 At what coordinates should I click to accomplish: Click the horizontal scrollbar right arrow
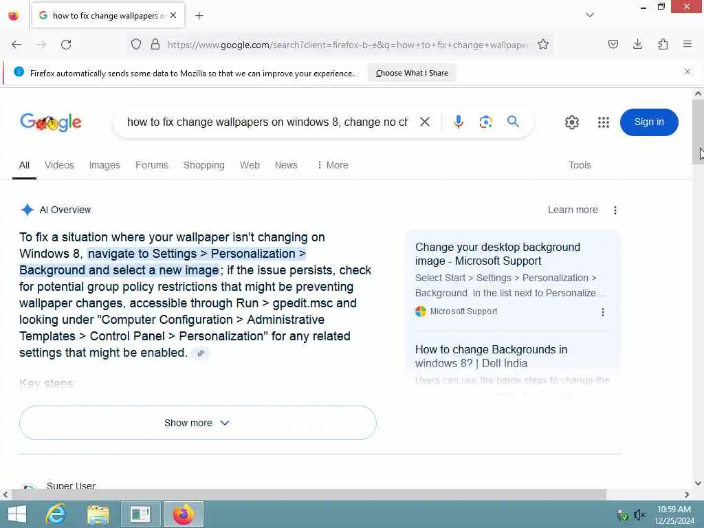(x=687, y=494)
